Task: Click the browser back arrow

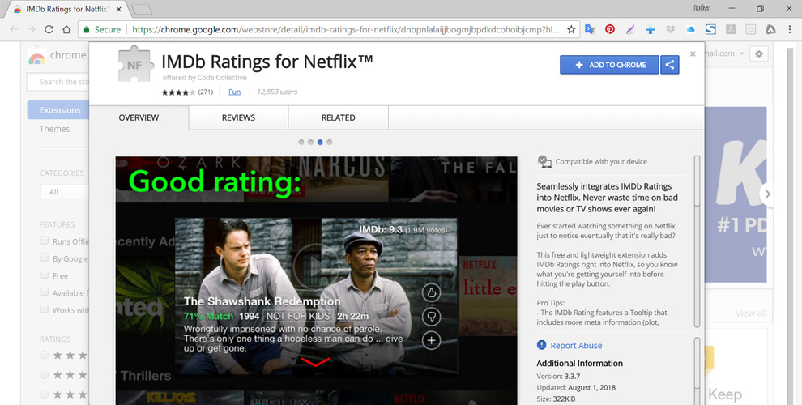Action: (14, 29)
